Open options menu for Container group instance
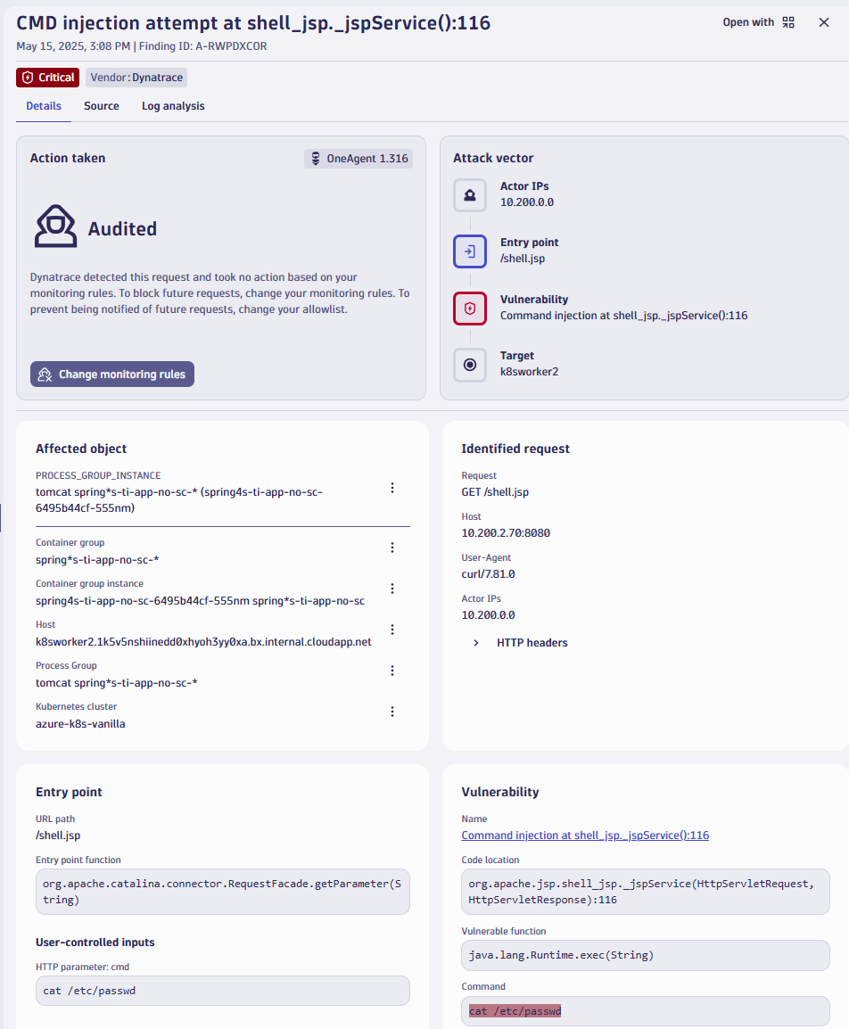This screenshot has width=849, height=1029. [392, 589]
